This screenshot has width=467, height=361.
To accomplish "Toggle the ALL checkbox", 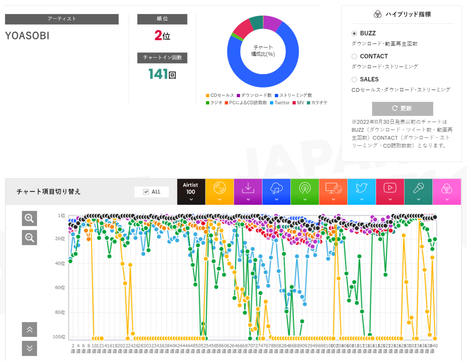I will tap(146, 192).
